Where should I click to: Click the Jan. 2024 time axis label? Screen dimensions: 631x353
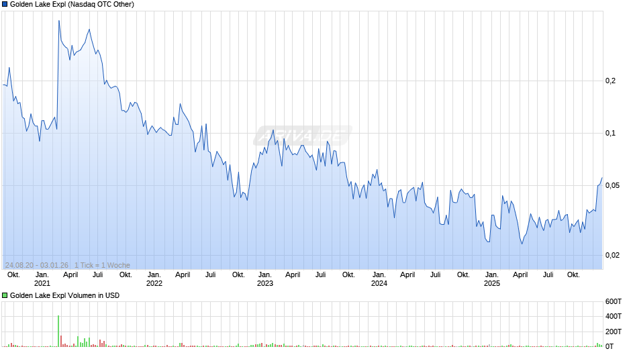(379, 279)
